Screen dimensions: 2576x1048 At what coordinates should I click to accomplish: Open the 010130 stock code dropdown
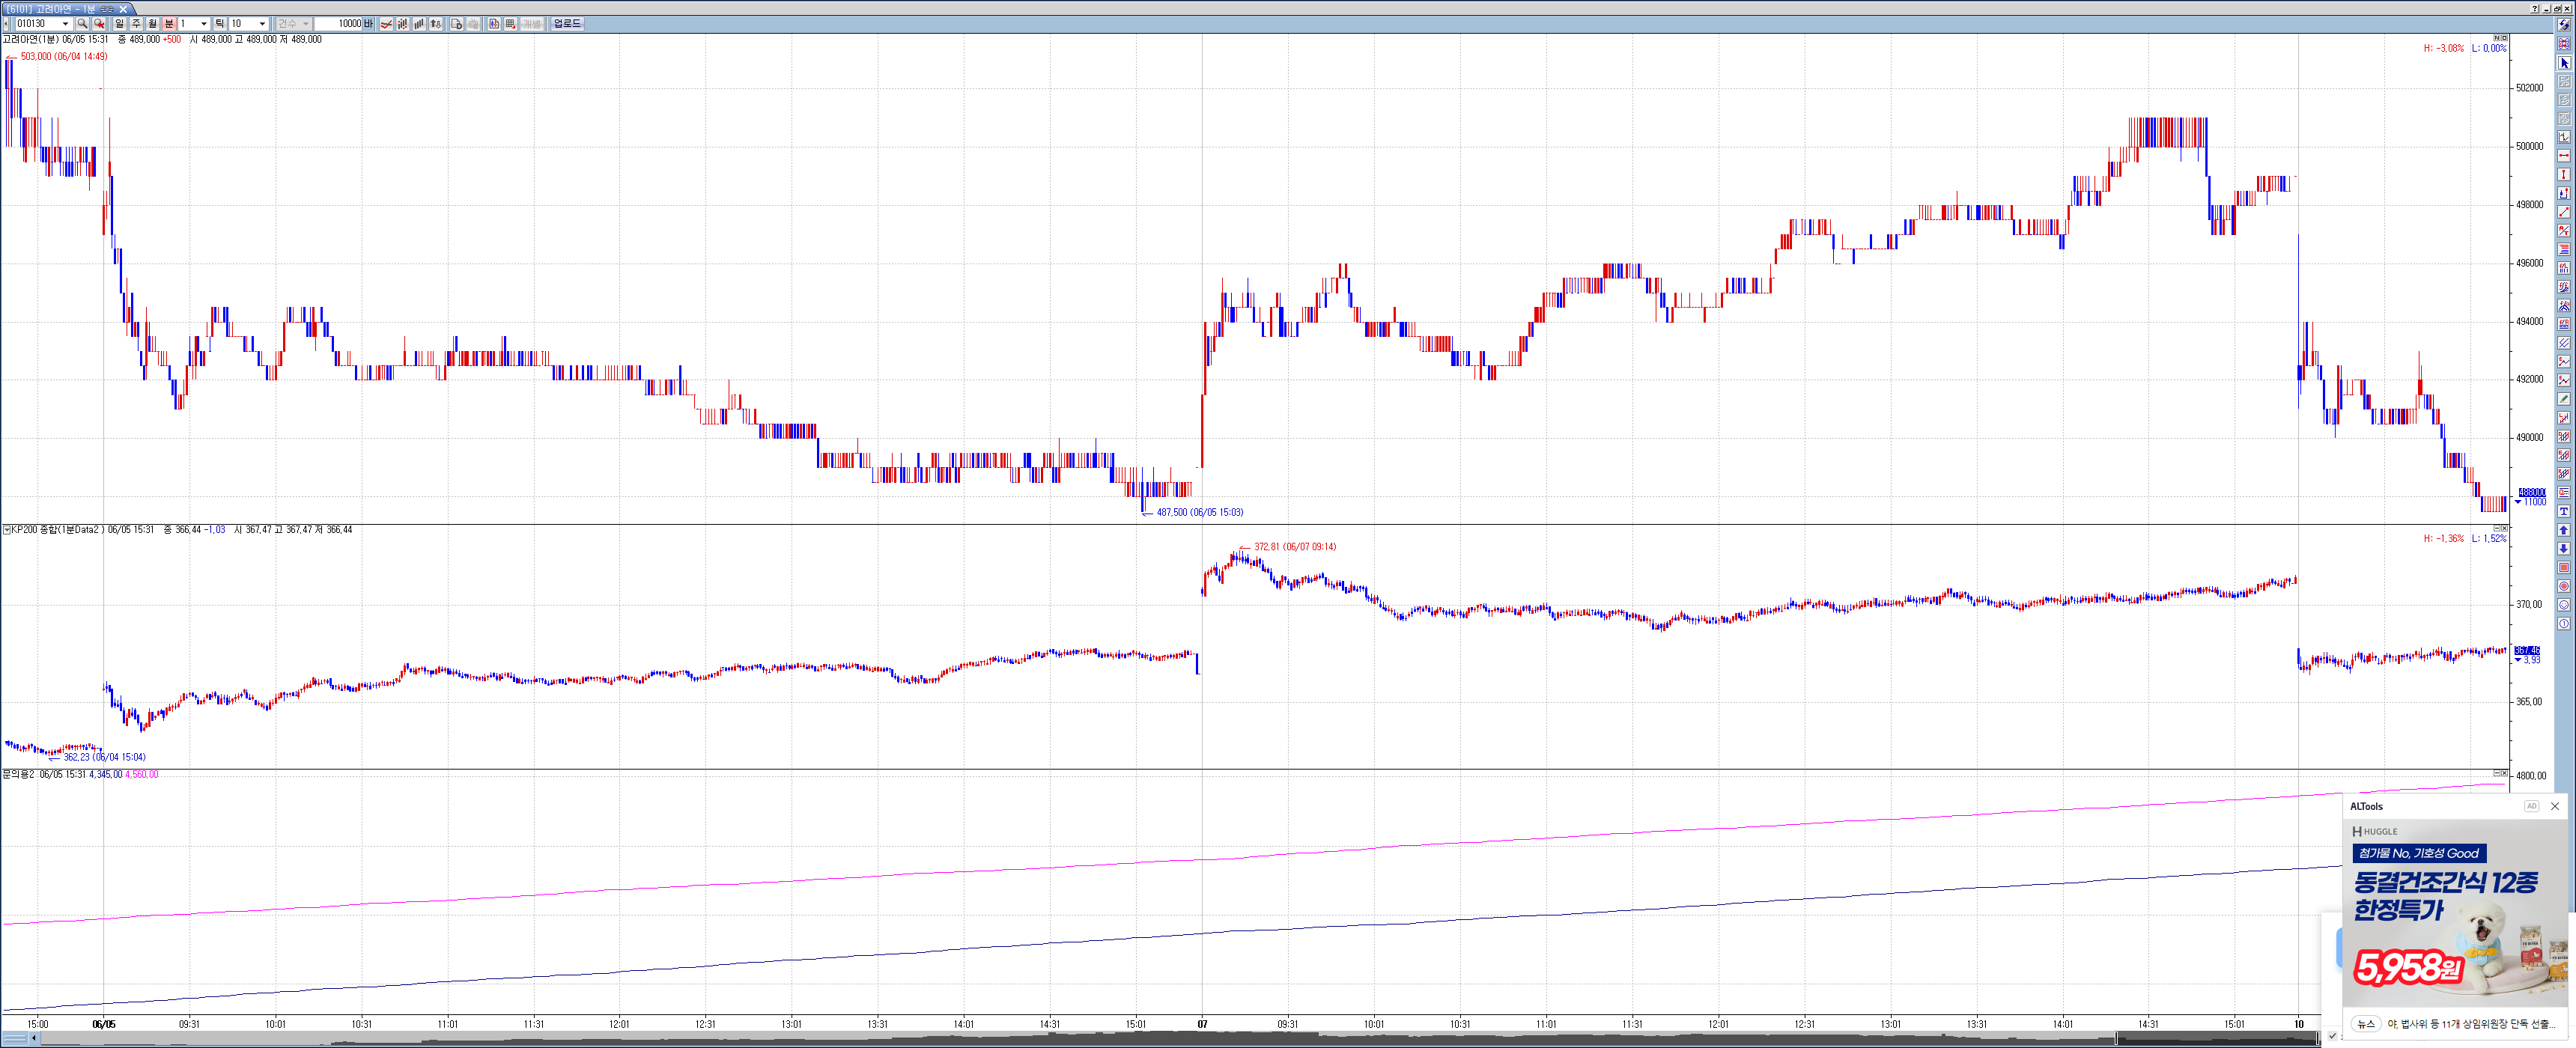66,24
